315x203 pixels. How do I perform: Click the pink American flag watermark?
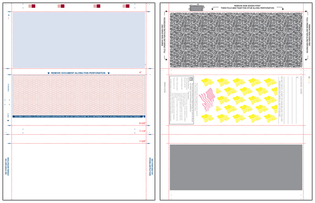point(206,100)
